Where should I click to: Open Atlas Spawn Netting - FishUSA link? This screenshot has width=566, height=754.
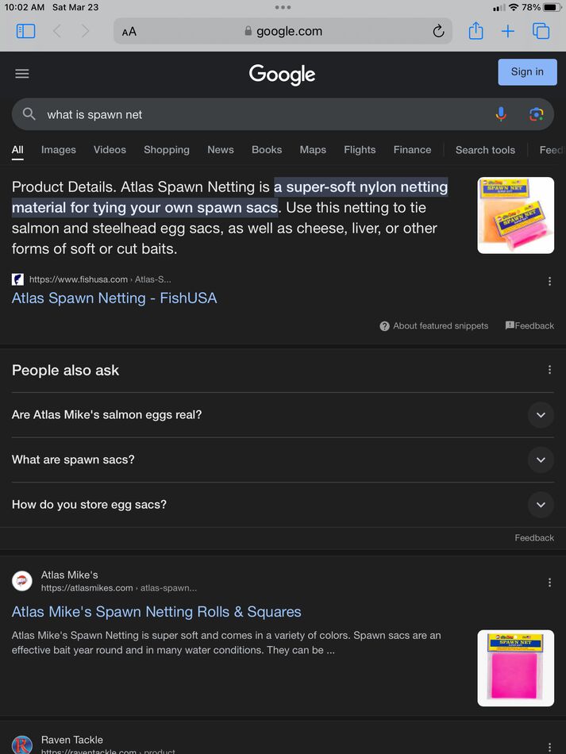(x=114, y=298)
